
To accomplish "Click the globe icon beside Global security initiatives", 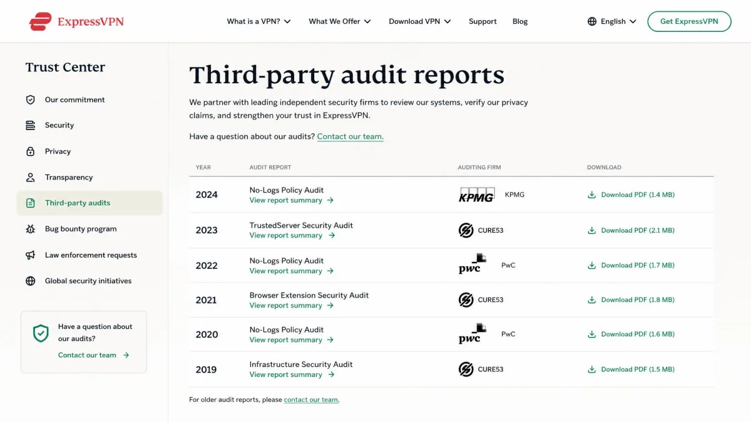I will [30, 281].
